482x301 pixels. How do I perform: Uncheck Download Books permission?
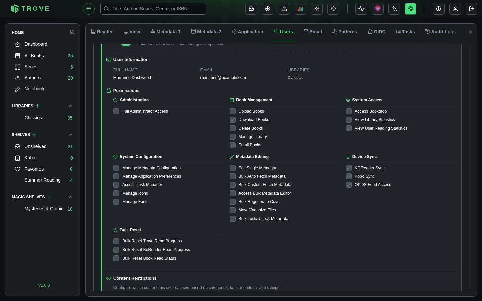coord(233,120)
